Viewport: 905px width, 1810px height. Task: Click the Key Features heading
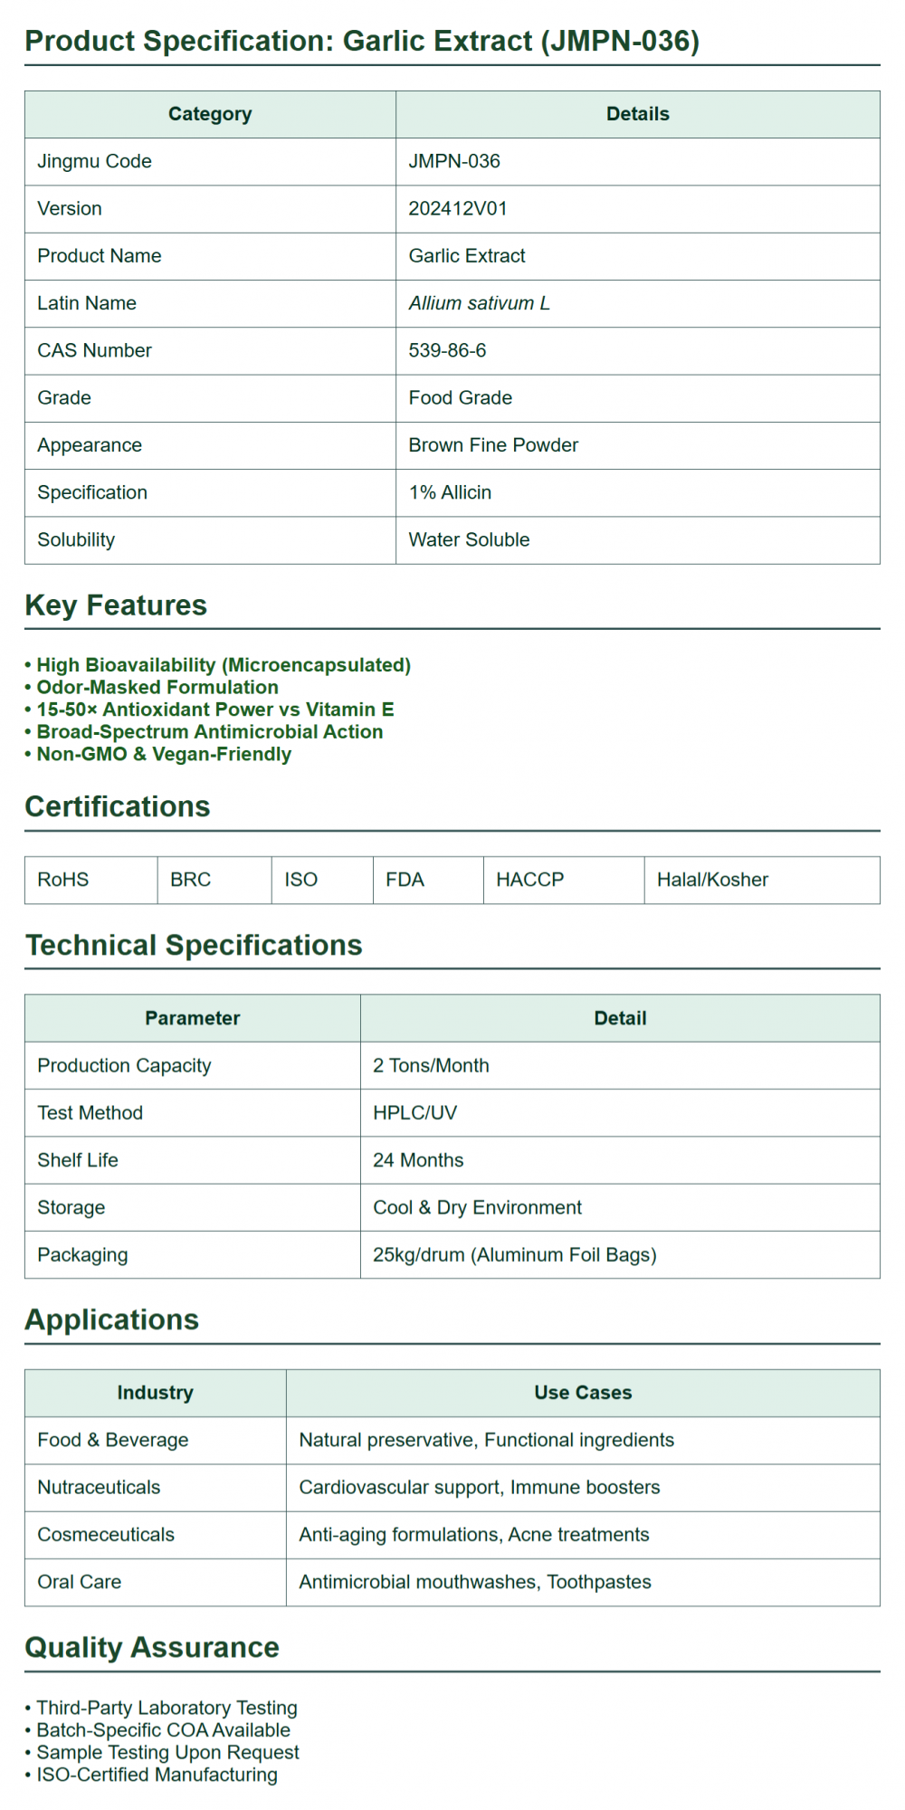[116, 605]
